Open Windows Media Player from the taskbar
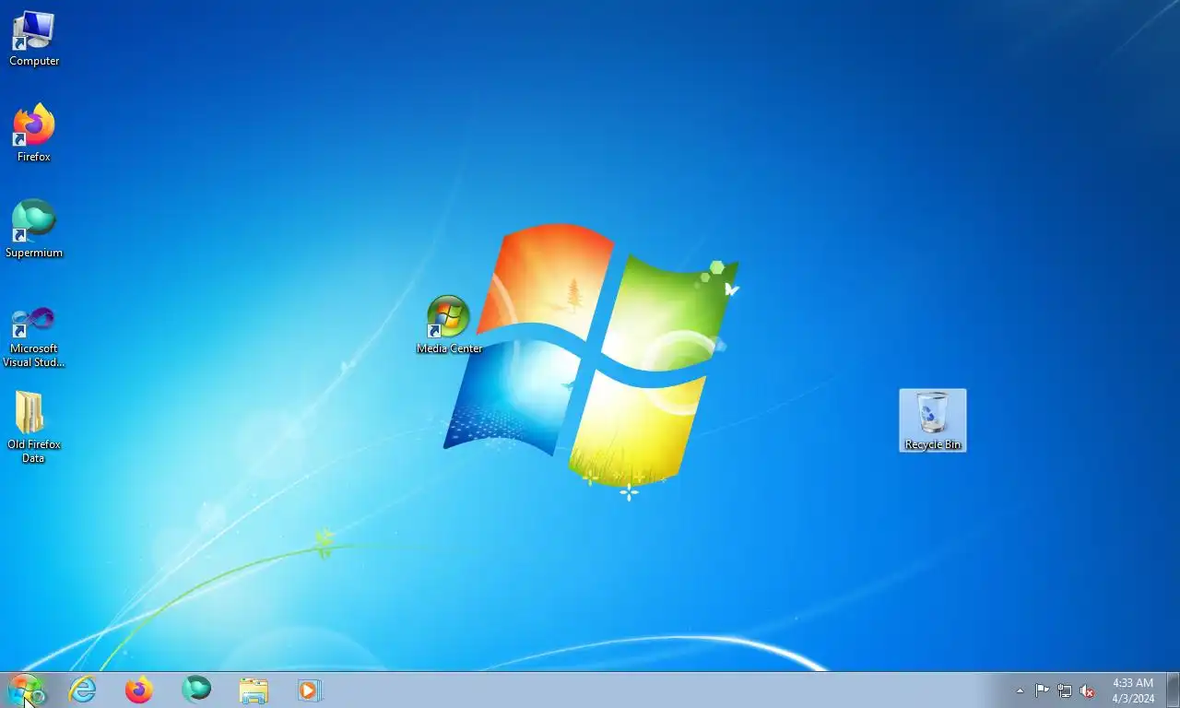The width and height of the screenshot is (1180, 708). coord(310,690)
